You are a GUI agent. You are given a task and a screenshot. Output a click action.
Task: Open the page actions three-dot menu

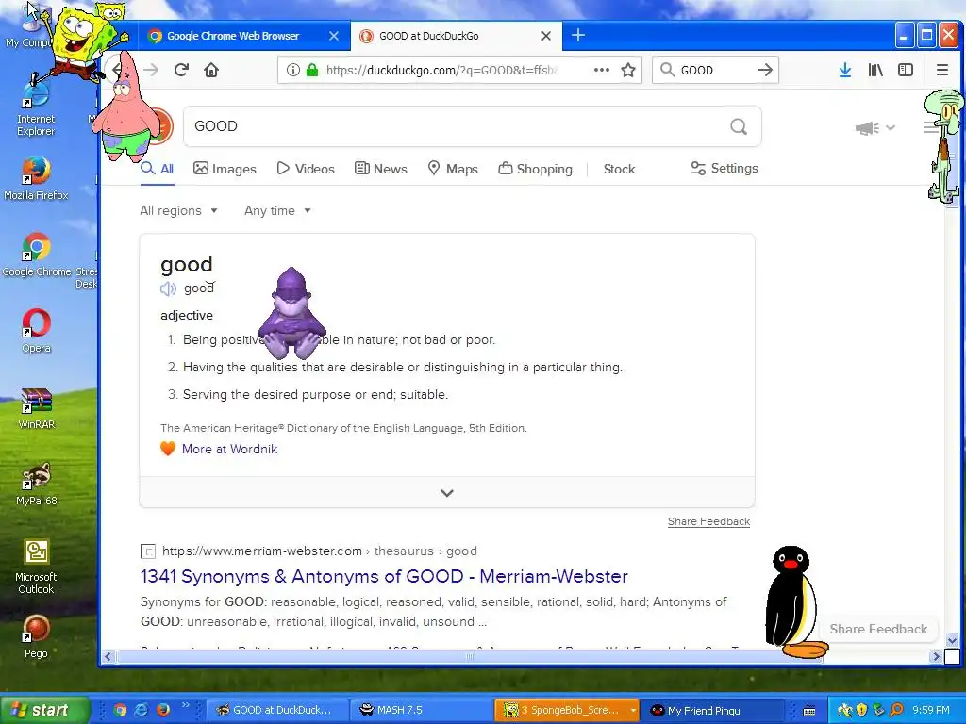coord(601,70)
